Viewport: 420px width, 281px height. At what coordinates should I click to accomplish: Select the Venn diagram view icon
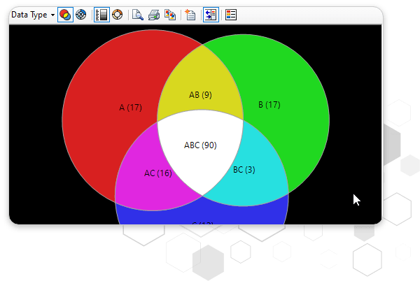pos(65,15)
